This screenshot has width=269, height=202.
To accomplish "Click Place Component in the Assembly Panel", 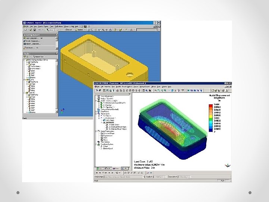I will point(33,38).
